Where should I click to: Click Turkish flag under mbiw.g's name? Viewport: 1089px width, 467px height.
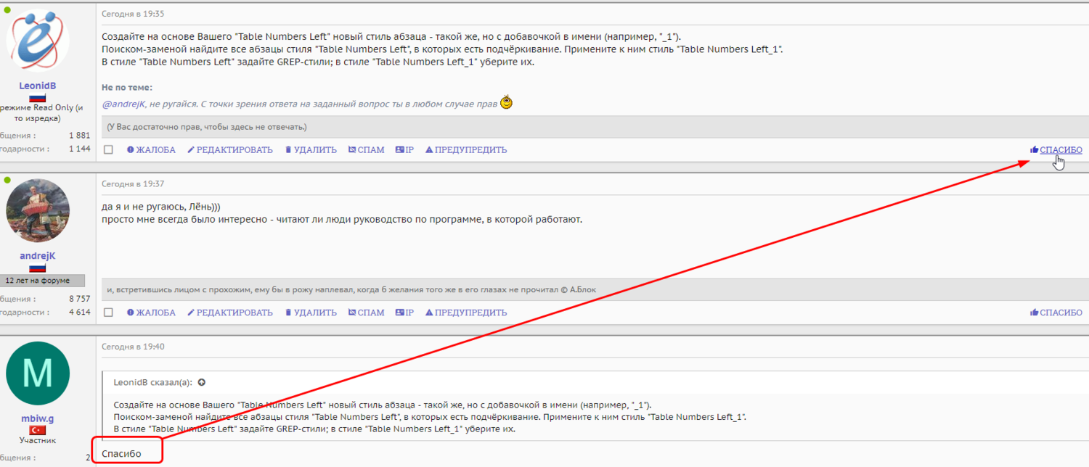38,430
